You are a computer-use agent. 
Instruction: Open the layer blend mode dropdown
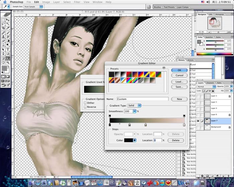(206, 86)
